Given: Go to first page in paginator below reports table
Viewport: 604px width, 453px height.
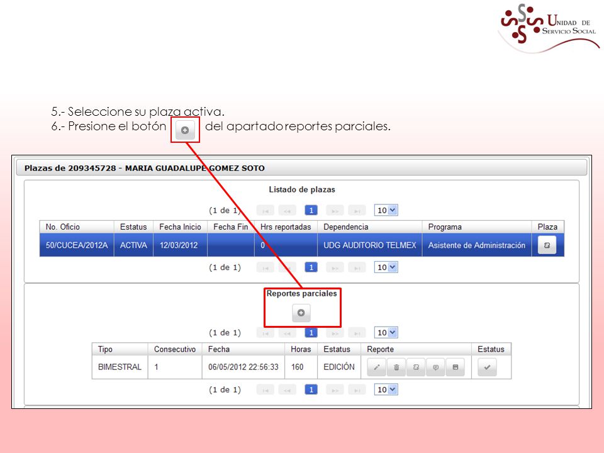Looking at the screenshot, I should [266, 390].
